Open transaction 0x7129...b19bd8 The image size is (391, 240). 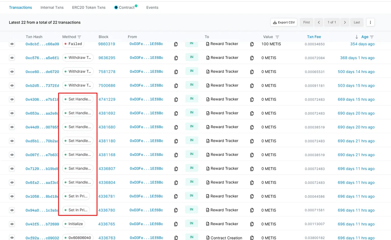point(42,169)
